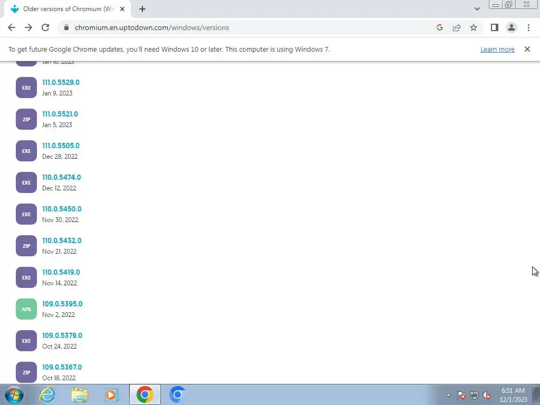The height and width of the screenshot is (405, 540).
Task: Open the Chrome three-dot menu
Action: pos(528,27)
